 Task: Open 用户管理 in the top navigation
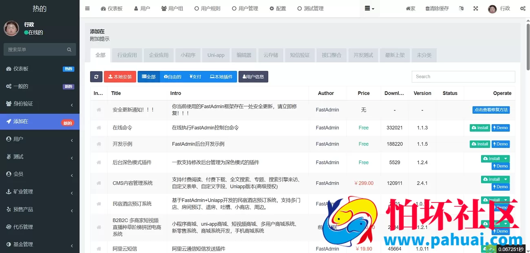[245, 9]
